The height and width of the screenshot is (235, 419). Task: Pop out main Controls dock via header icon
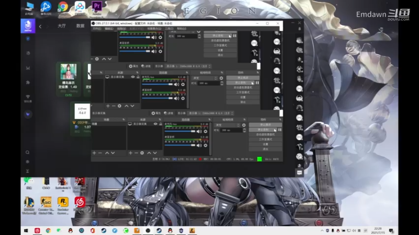pos(280,120)
